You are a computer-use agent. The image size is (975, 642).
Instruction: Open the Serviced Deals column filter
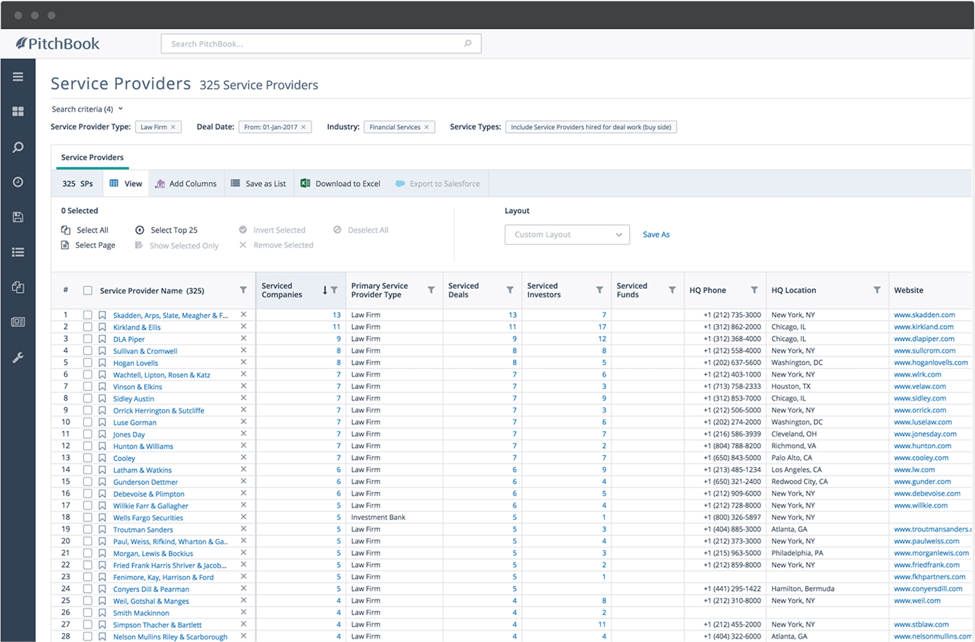point(510,290)
